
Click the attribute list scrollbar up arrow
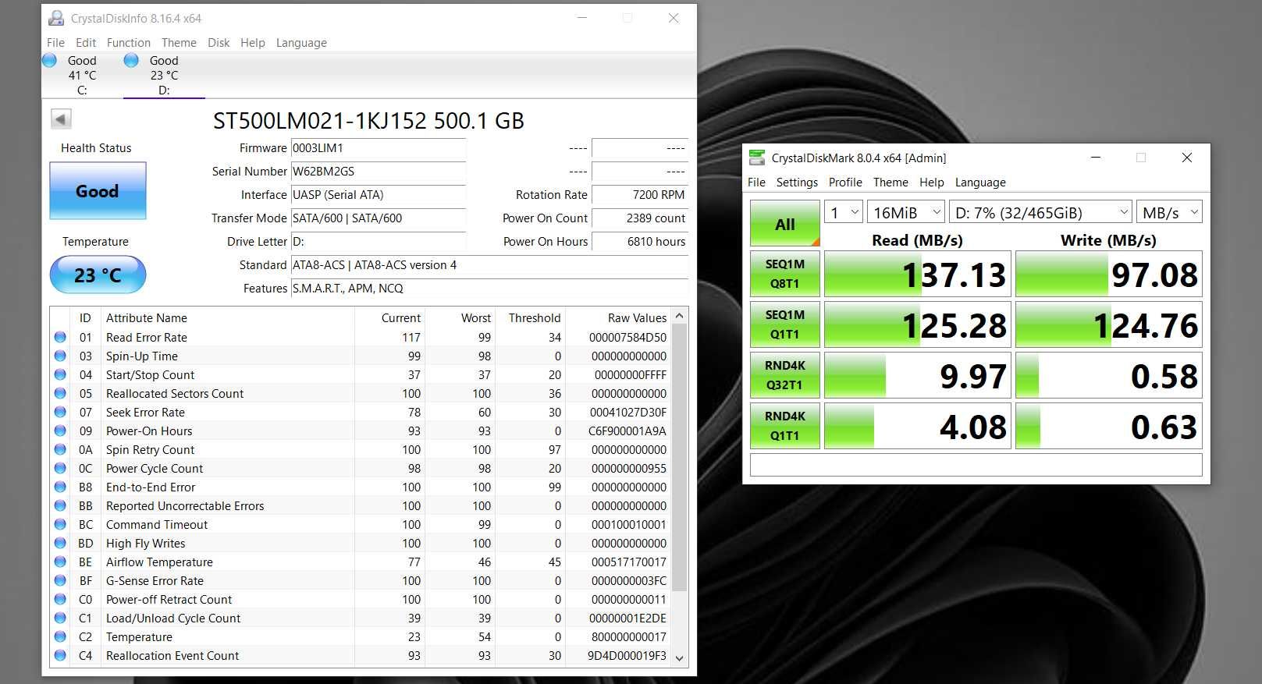click(x=679, y=316)
